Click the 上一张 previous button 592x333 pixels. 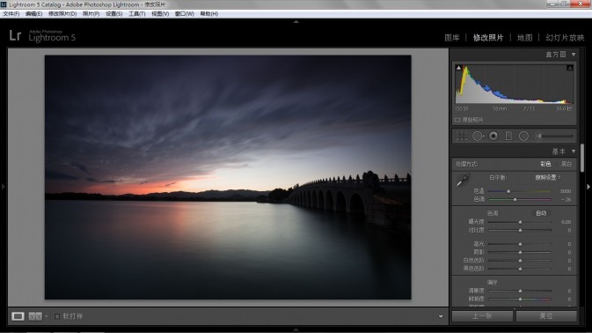click(x=482, y=315)
